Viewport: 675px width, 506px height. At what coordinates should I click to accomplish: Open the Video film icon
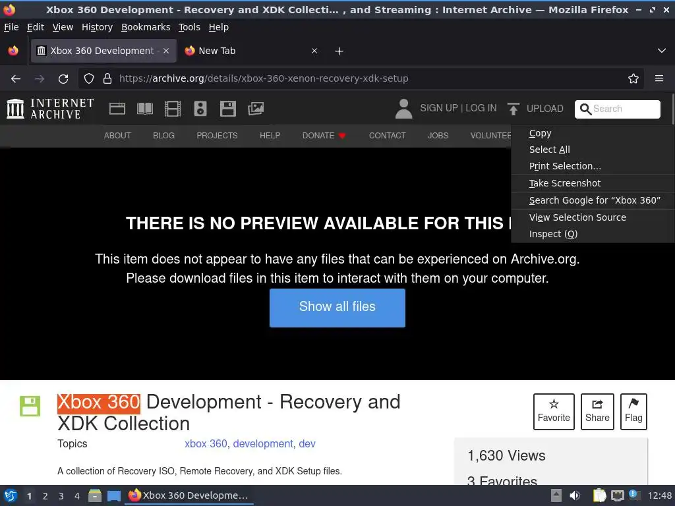(172, 109)
